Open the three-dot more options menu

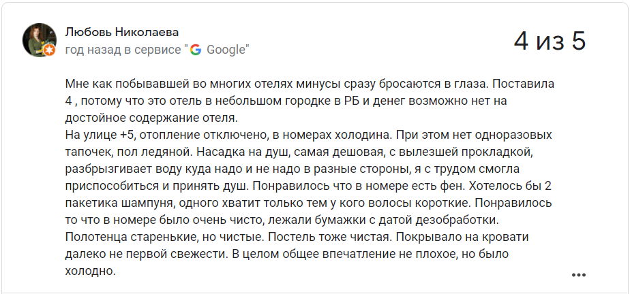579,275
